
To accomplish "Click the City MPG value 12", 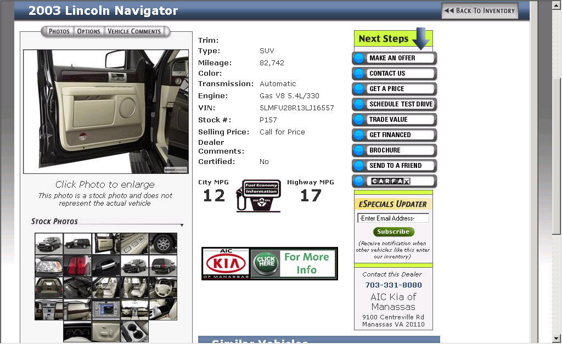I will [214, 196].
